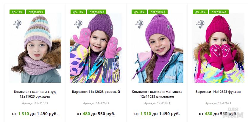Open cyclamen hat and dickey product photo

pos(157,48)
